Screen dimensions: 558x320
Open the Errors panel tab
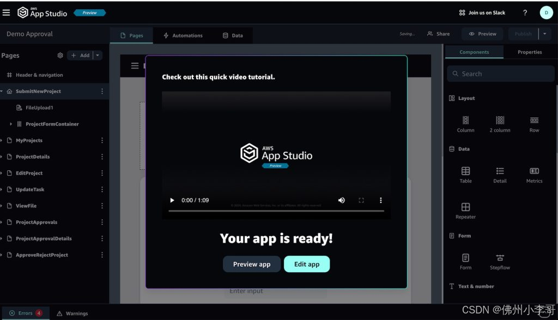tap(26, 313)
